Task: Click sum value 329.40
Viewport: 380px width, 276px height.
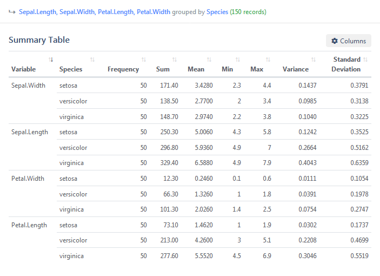Action: (x=169, y=163)
